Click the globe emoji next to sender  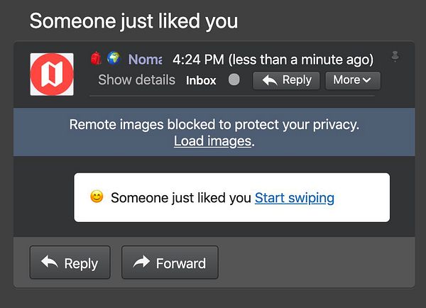[114, 59]
